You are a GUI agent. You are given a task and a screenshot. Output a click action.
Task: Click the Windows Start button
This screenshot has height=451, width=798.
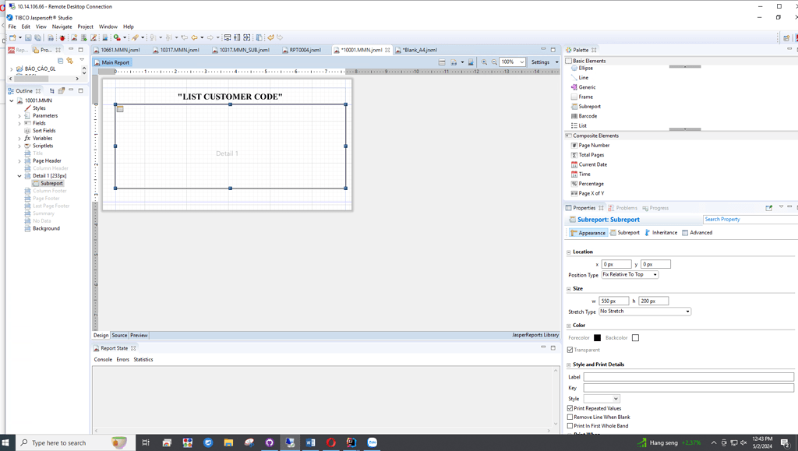[6, 443]
